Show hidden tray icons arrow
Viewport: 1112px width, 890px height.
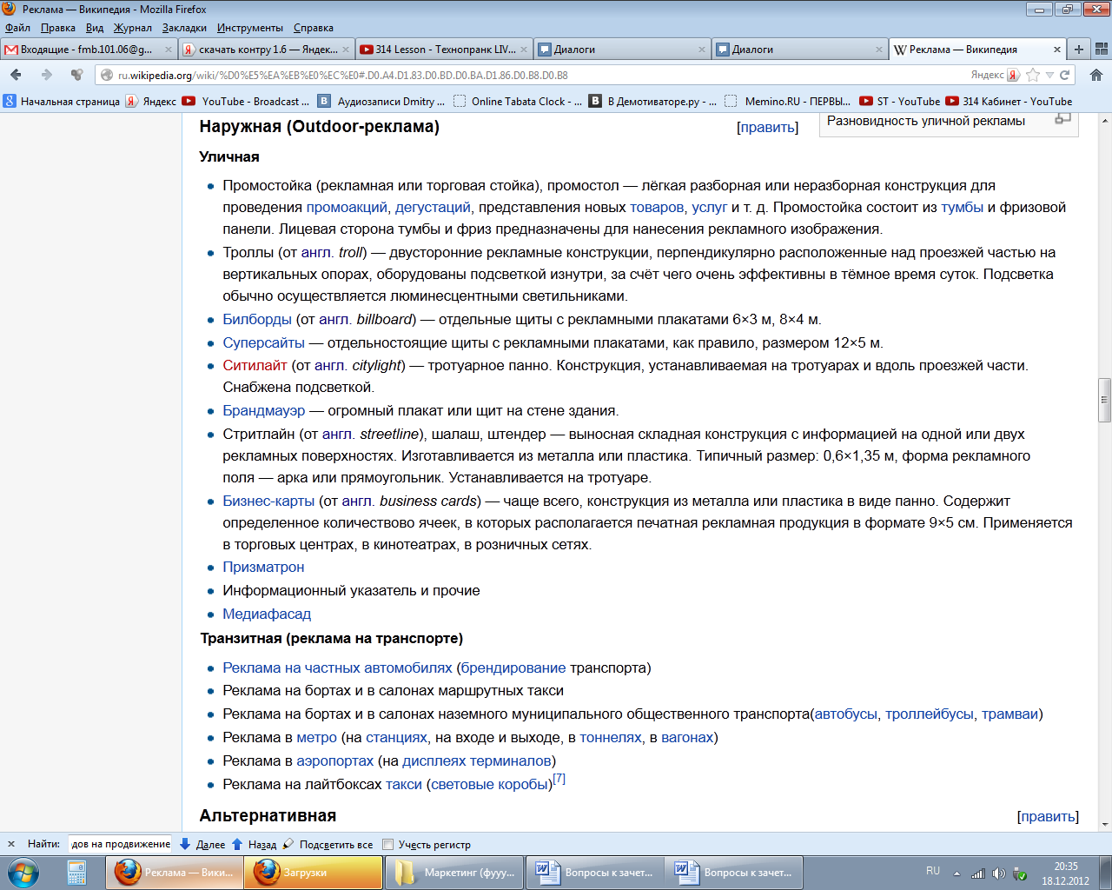(x=956, y=873)
